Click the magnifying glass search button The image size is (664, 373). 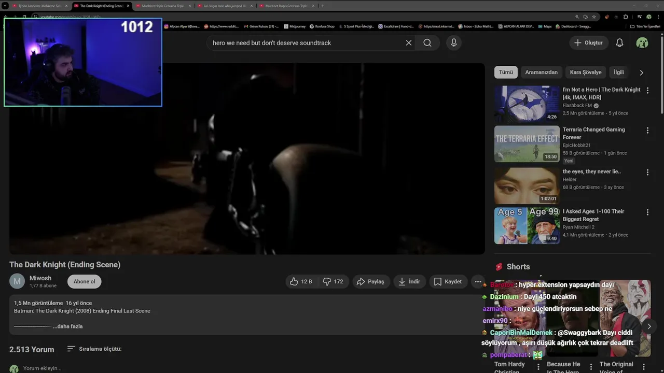pyautogui.click(x=427, y=43)
